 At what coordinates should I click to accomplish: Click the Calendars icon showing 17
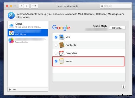point(62,53)
